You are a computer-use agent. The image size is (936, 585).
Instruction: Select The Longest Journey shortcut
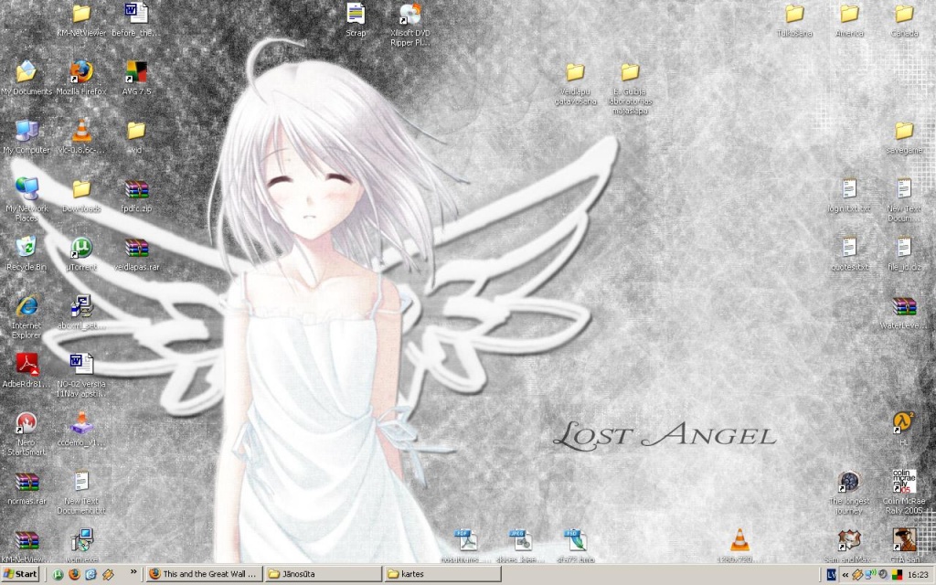click(x=849, y=492)
